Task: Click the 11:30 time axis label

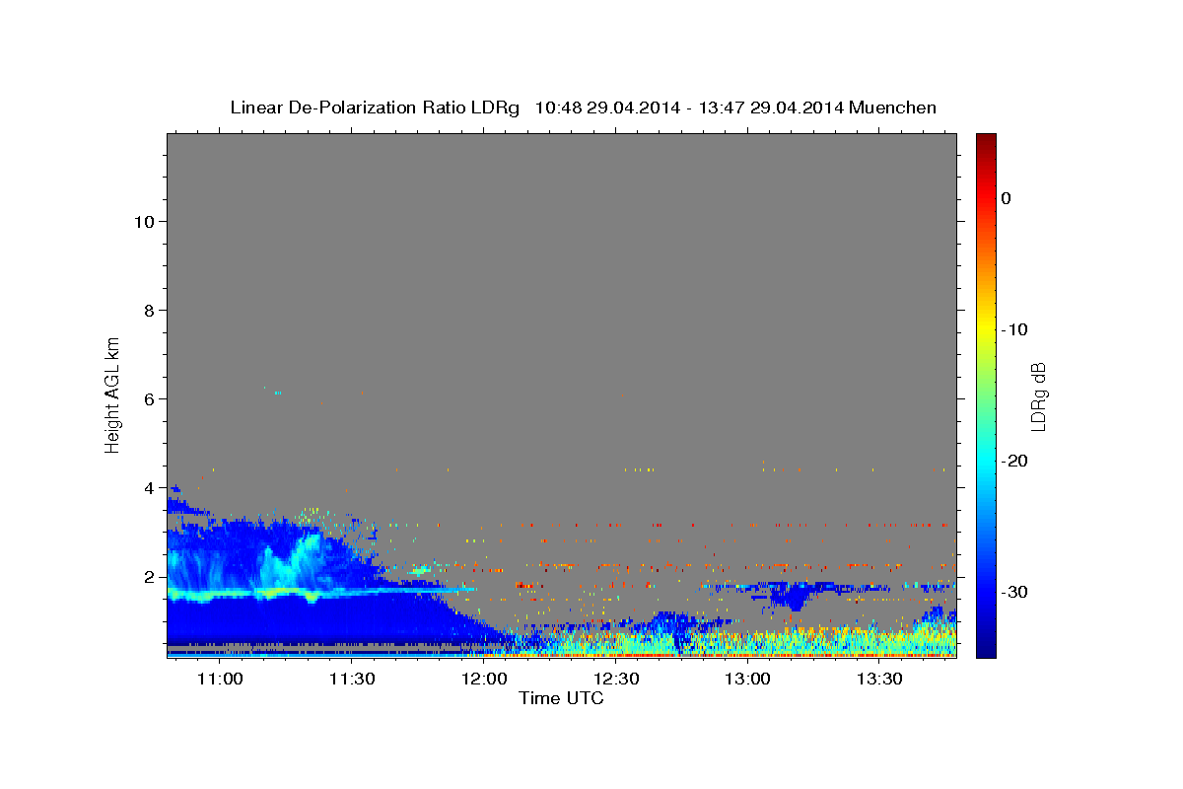Action: [x=352, y=680]
